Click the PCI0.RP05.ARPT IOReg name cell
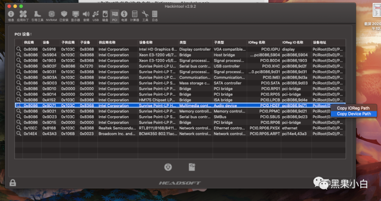Screen dimensions: 381x201 click(265, 134)
